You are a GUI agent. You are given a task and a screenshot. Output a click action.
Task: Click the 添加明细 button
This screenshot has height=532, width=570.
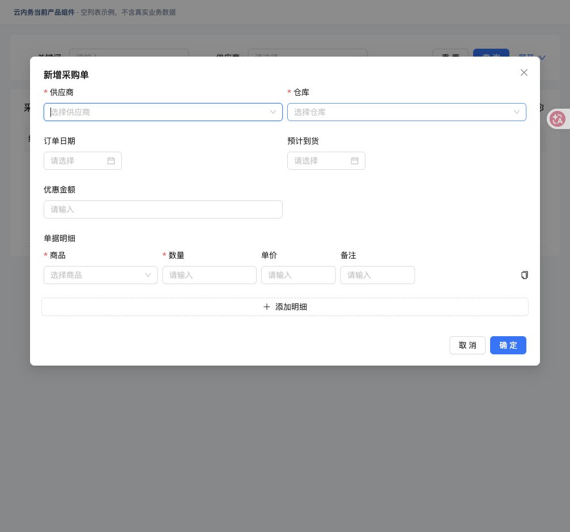[284, 307]
